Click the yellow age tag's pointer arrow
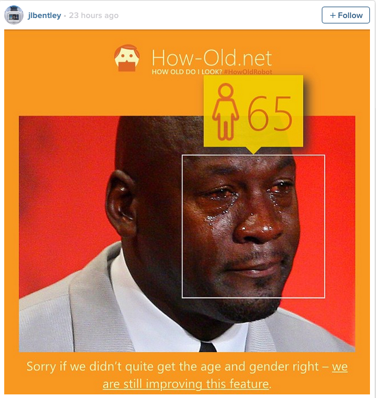376x398 pixels. pos(254,150)
